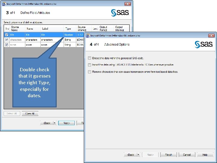Viewport: 217px width, 163px height.
Task: Click the Name column header
Action: (33, 29)
